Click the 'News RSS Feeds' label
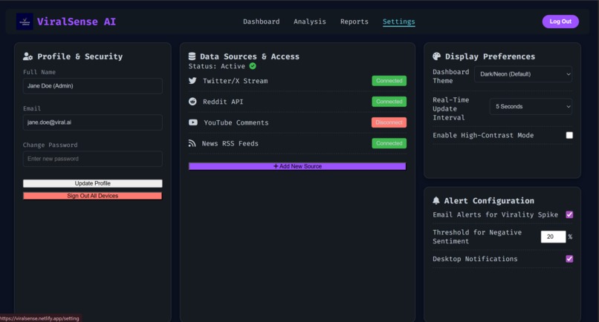The width and height of the screenshot is (599, 322). (x=230, y=143)
